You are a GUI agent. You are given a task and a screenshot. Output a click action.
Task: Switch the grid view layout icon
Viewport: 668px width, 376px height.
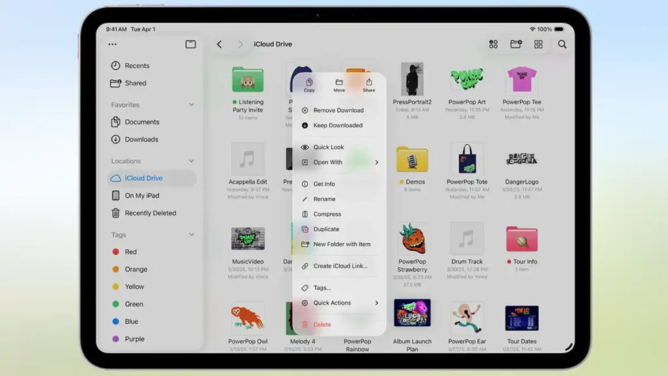pyautogui.click(x=538, y=44)
